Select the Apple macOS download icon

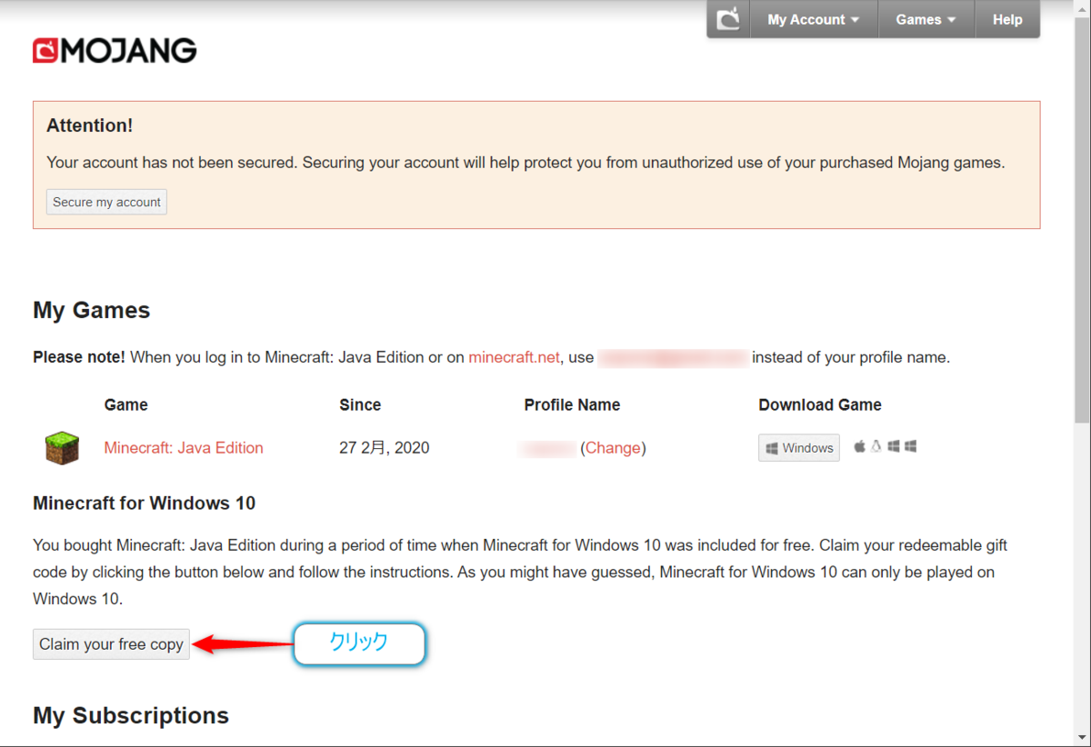[x=859, y=446]
